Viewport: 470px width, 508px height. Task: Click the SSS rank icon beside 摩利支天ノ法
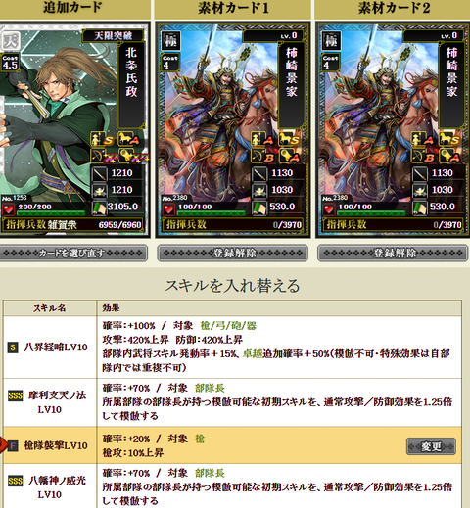point(16,395)
